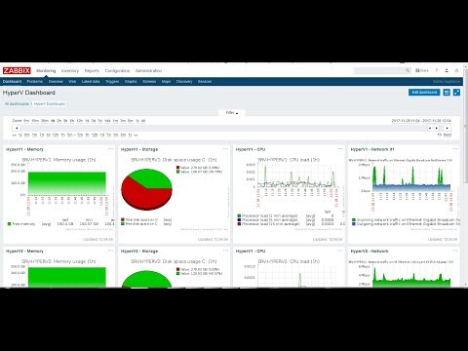
Task: Open the Triggers submenu tab
Action: (112, 82)
